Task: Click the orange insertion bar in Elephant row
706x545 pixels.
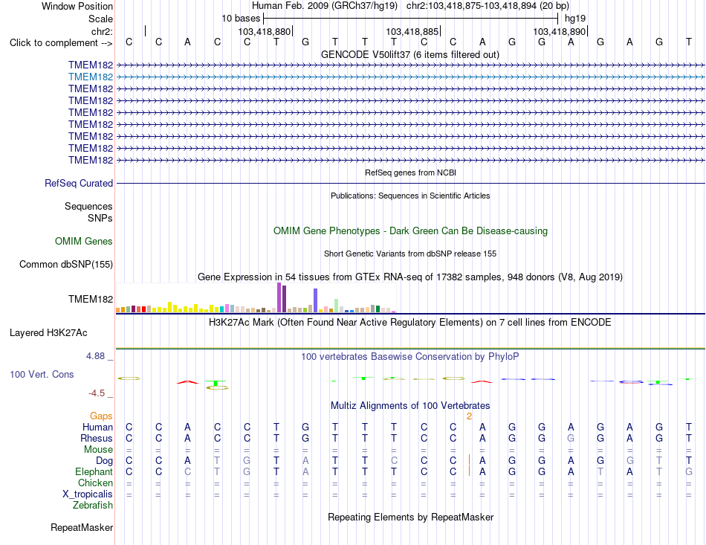Action: click(x=469, y=471)
